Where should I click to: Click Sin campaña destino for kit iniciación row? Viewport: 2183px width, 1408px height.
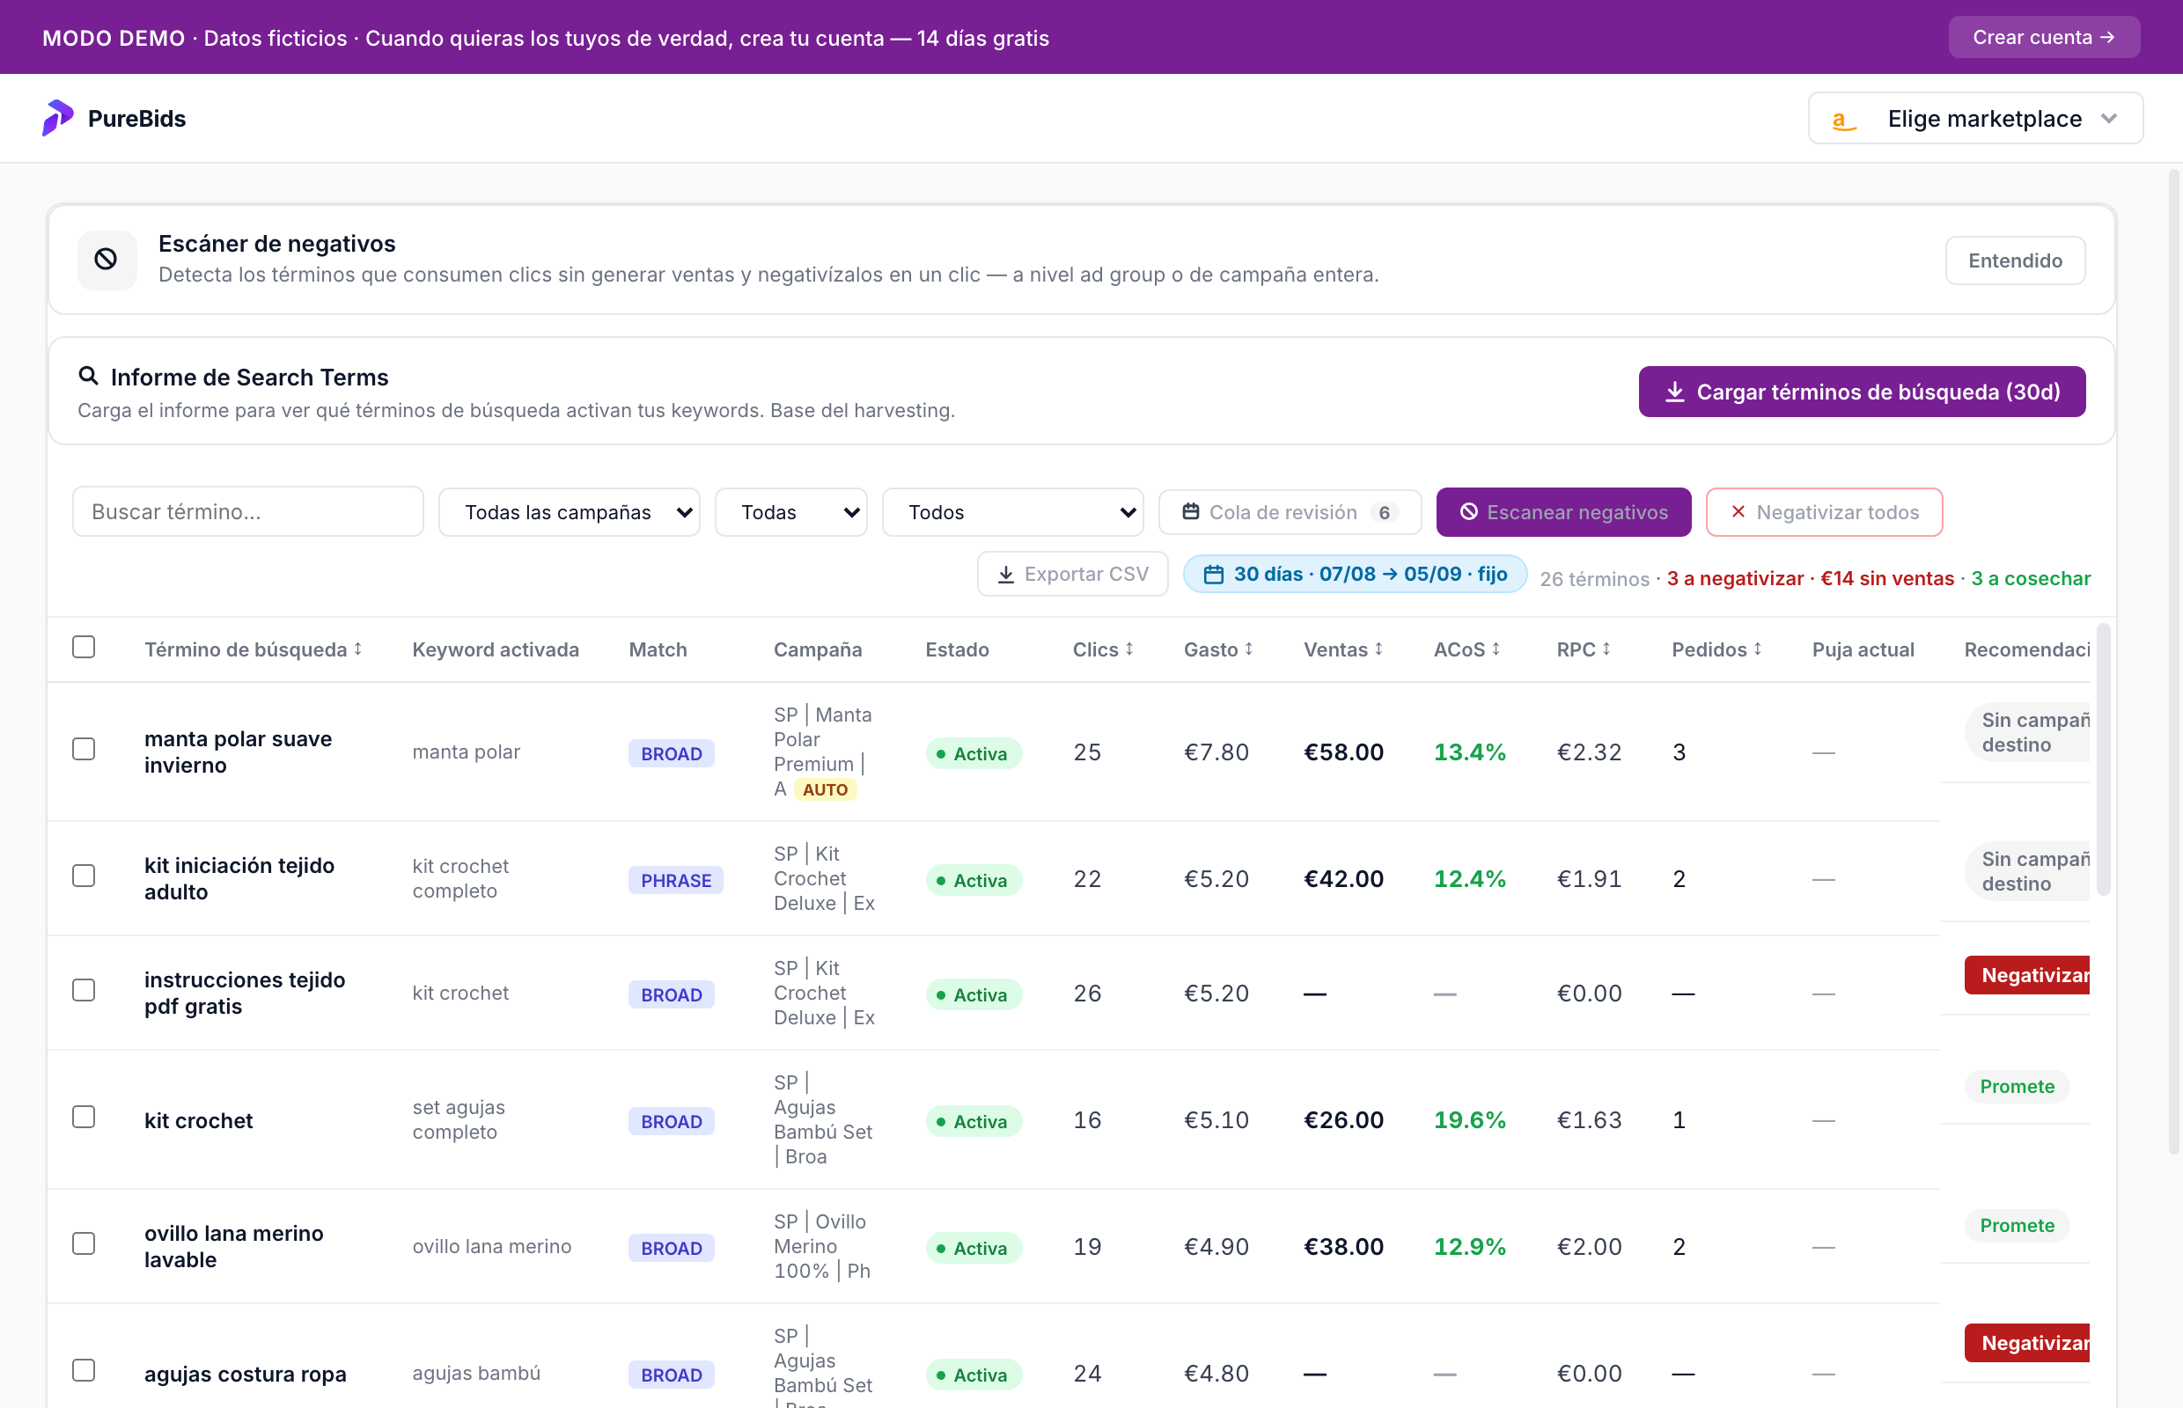(x=2026, y=871)
